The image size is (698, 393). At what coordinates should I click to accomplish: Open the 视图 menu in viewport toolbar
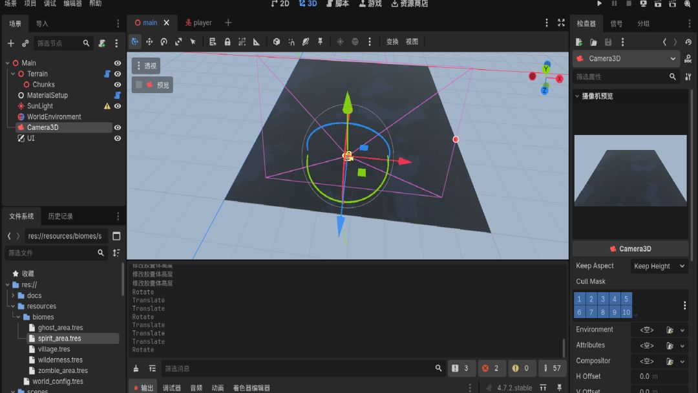[x=412, y=41]
